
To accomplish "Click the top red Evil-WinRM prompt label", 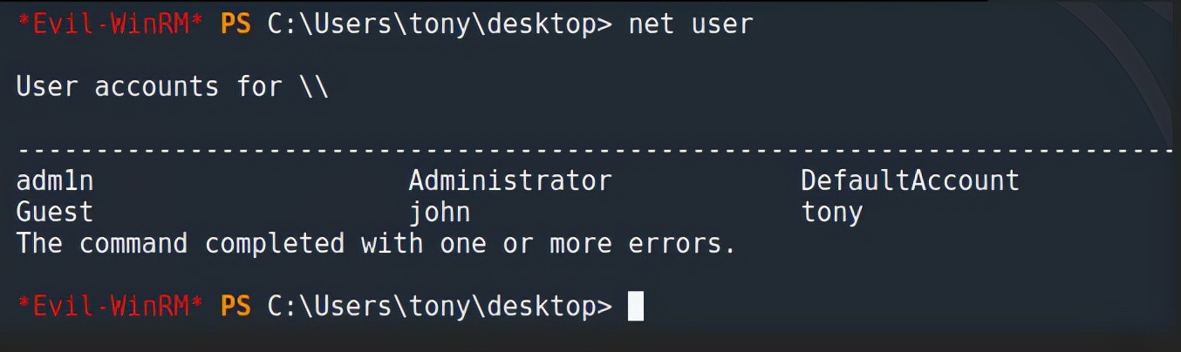I will (x=110, y=24).
